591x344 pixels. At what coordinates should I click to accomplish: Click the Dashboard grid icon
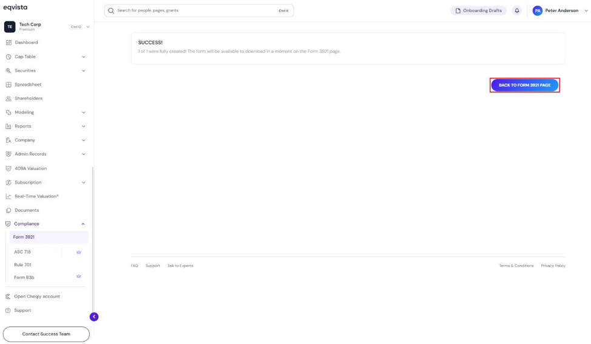[8, 43]
